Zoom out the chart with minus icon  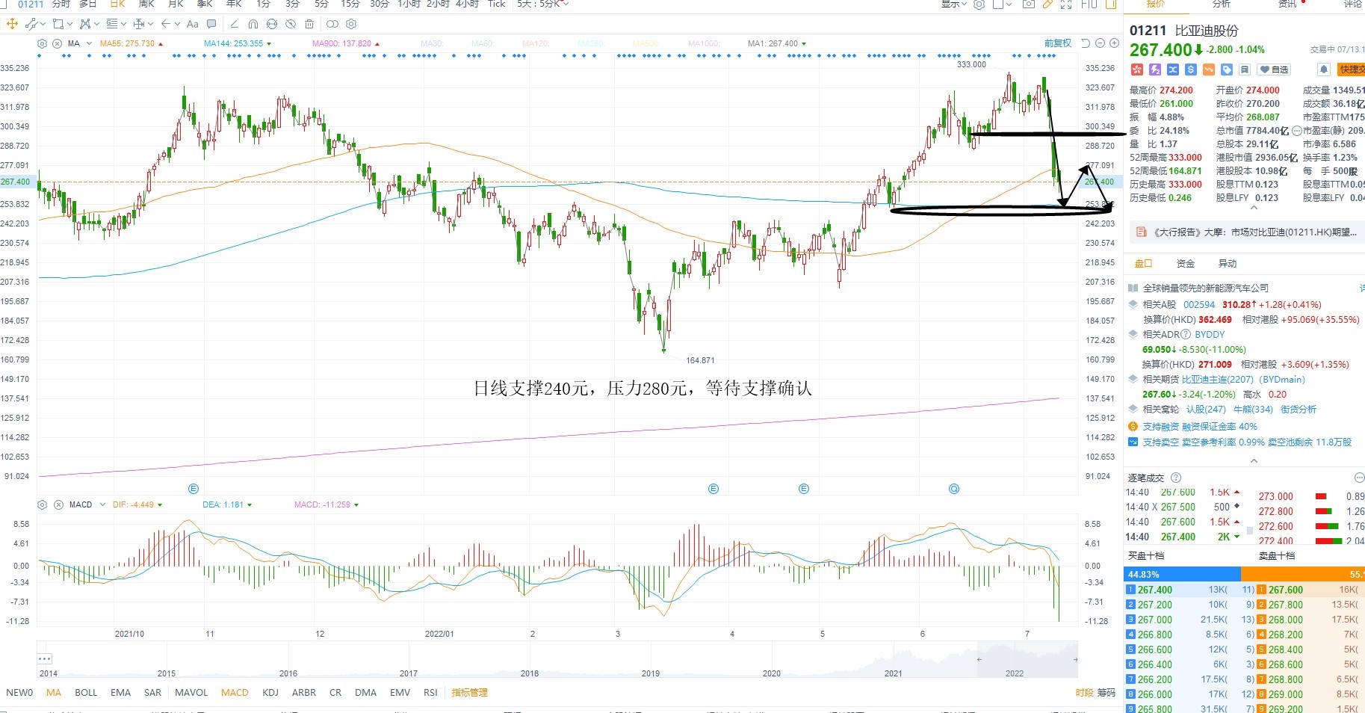1100,43
